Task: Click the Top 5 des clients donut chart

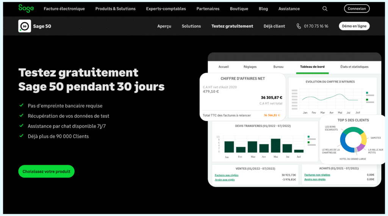Action: (x=353, y=140)
